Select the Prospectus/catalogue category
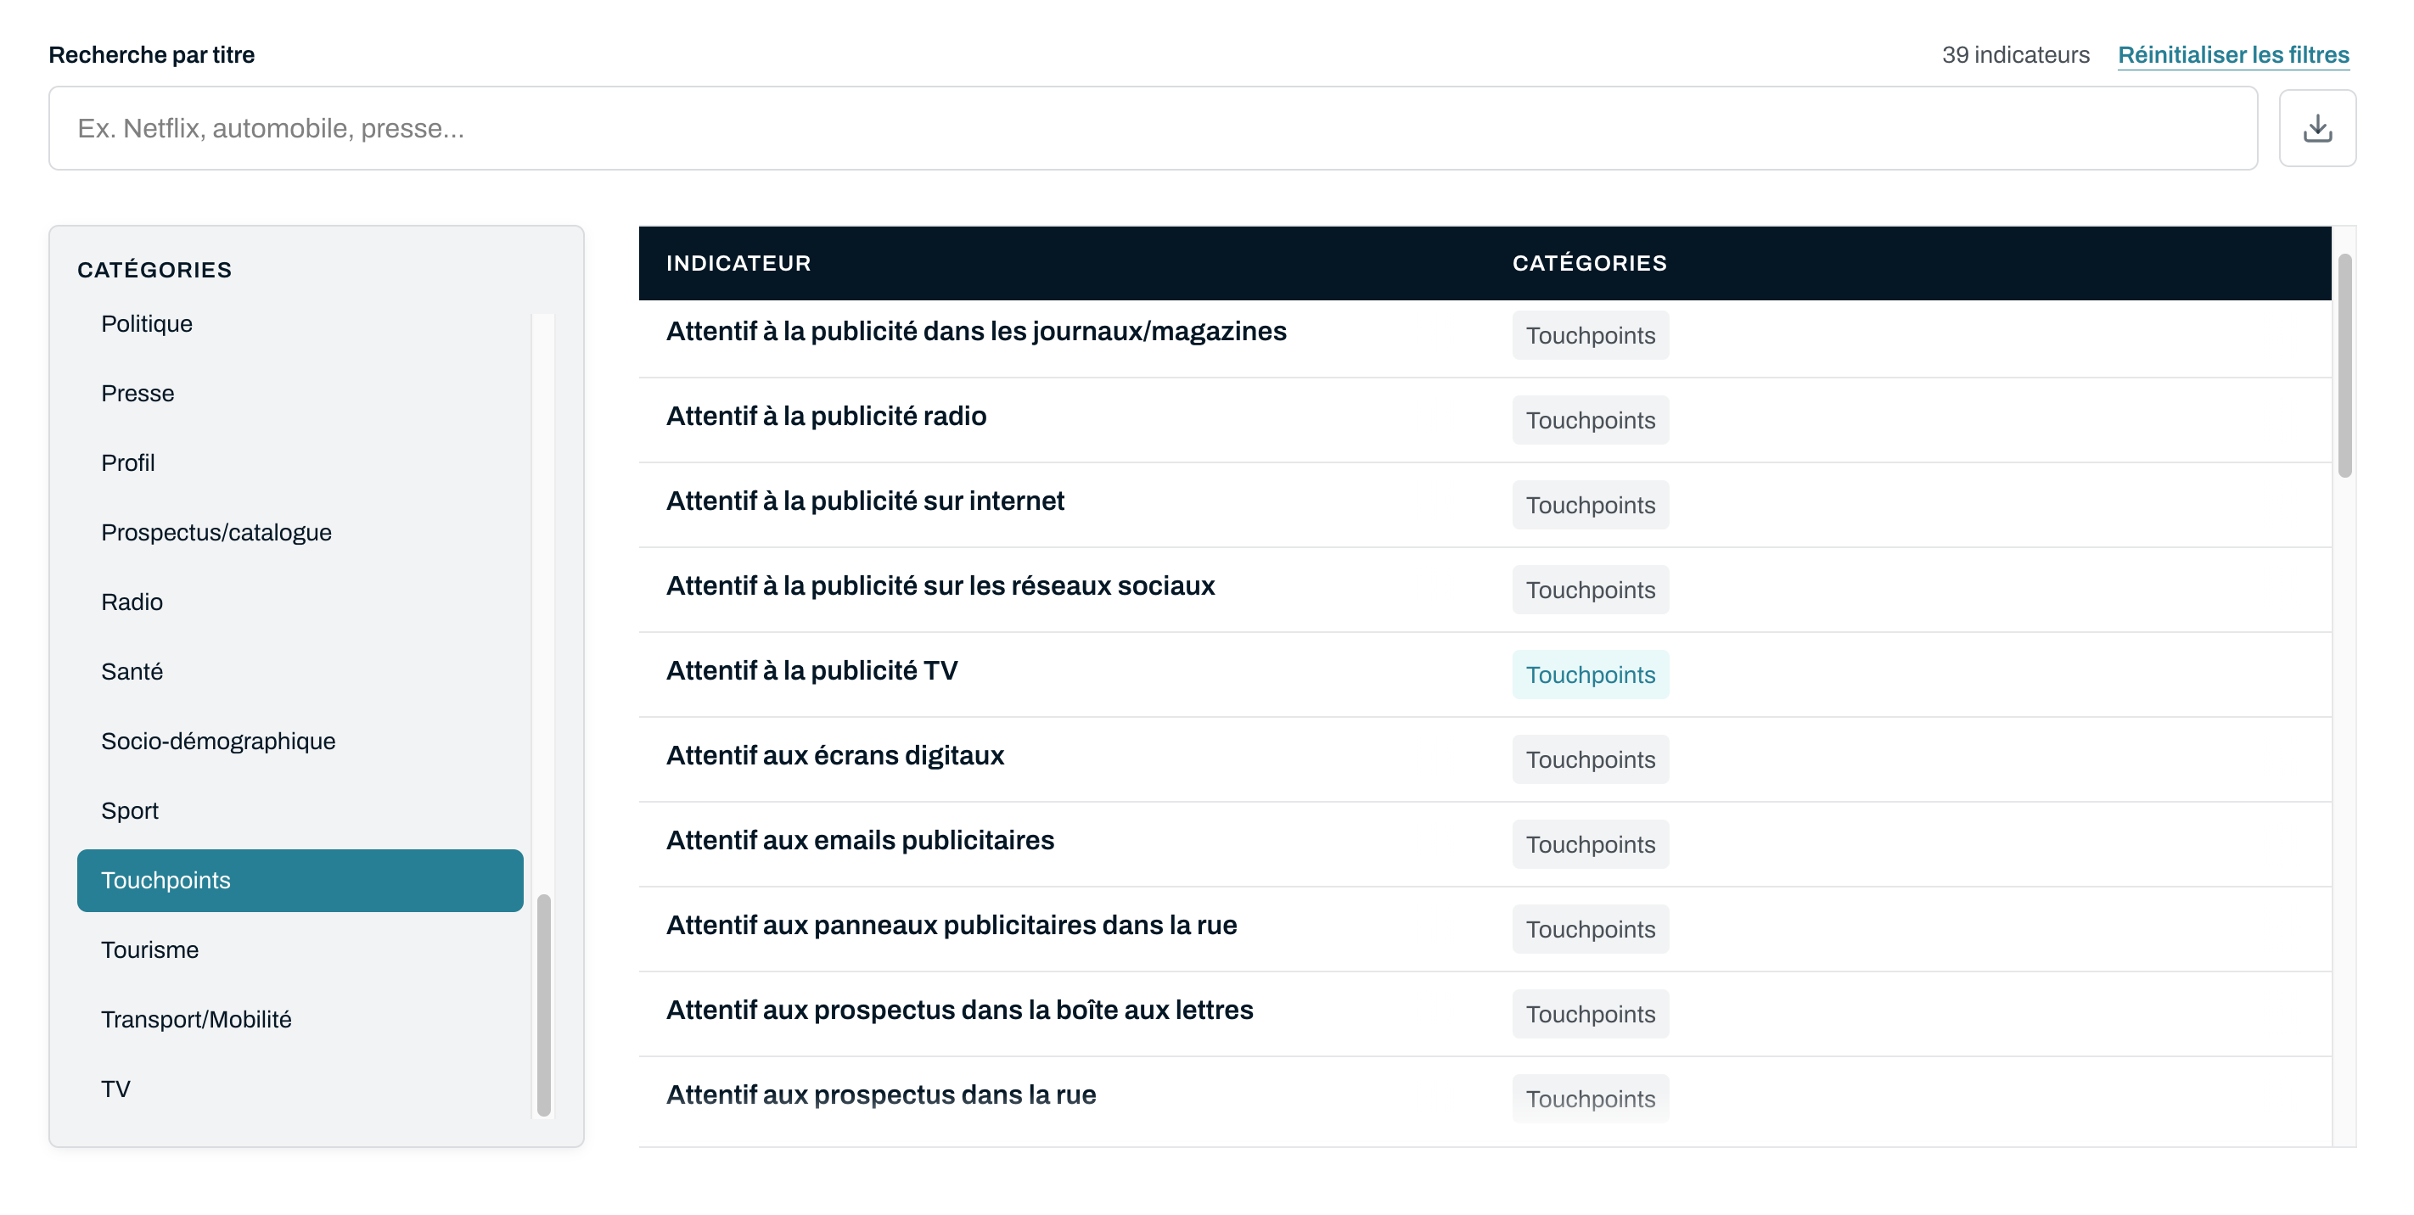Screen dimensions: 2414x1215 300,532
